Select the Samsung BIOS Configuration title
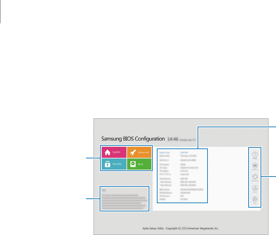The width and height of the screenshot is (276, 235). pos(133,139)
